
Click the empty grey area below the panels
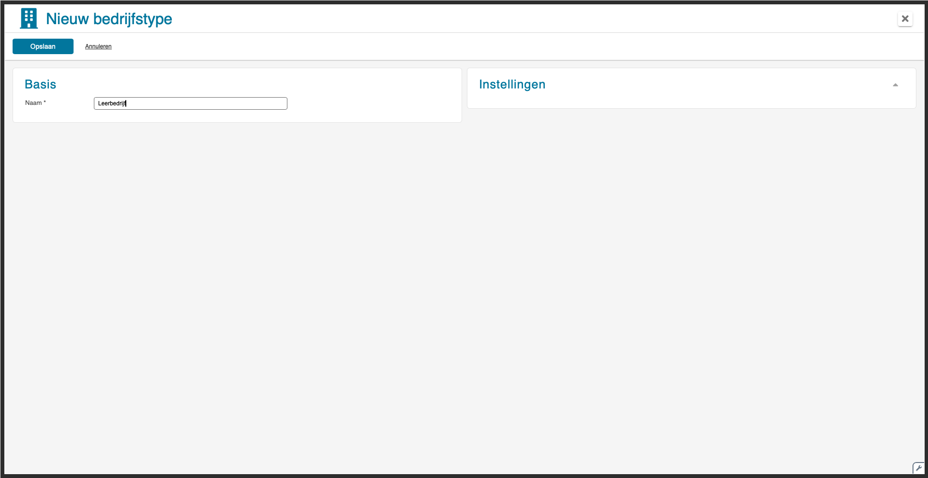pyautogui.click(x=464, y=290)
